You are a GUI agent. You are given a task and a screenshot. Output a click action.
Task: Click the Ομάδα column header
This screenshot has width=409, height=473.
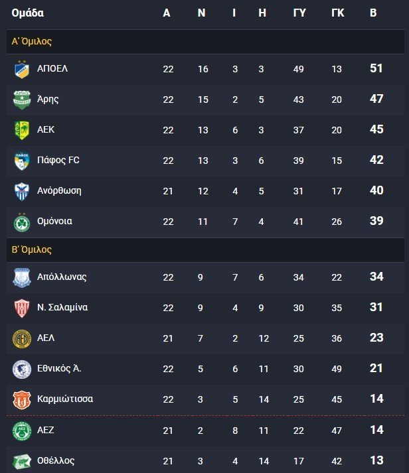pos(27,13)
